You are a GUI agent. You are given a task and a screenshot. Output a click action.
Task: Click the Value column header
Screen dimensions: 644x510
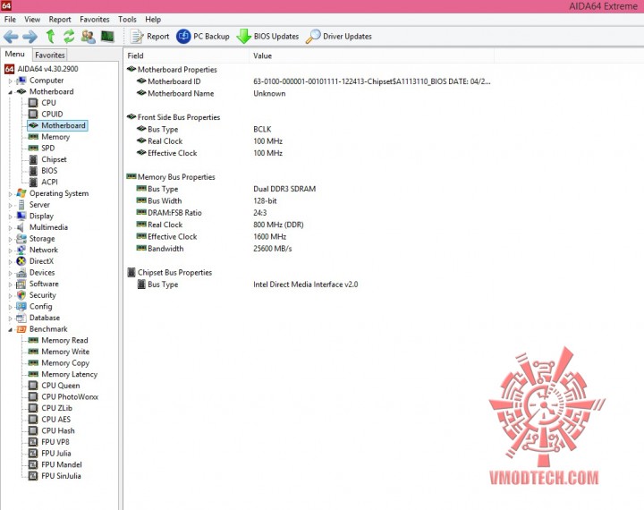point(371,55)
